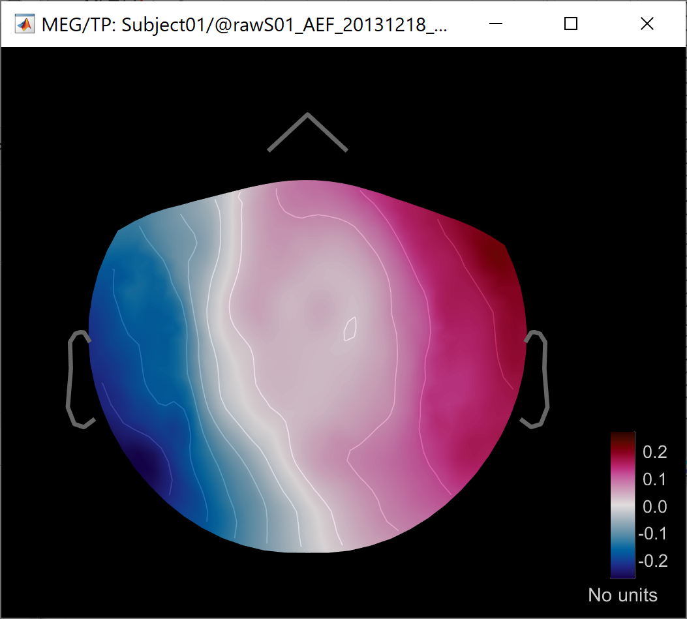Close the MEG/TP topography window
The height and width of the screenshot is (619, 687).
point(647,25)
